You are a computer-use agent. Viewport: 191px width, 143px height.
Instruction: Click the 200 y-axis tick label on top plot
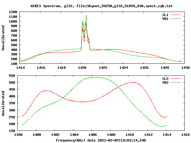coord(14,59)
